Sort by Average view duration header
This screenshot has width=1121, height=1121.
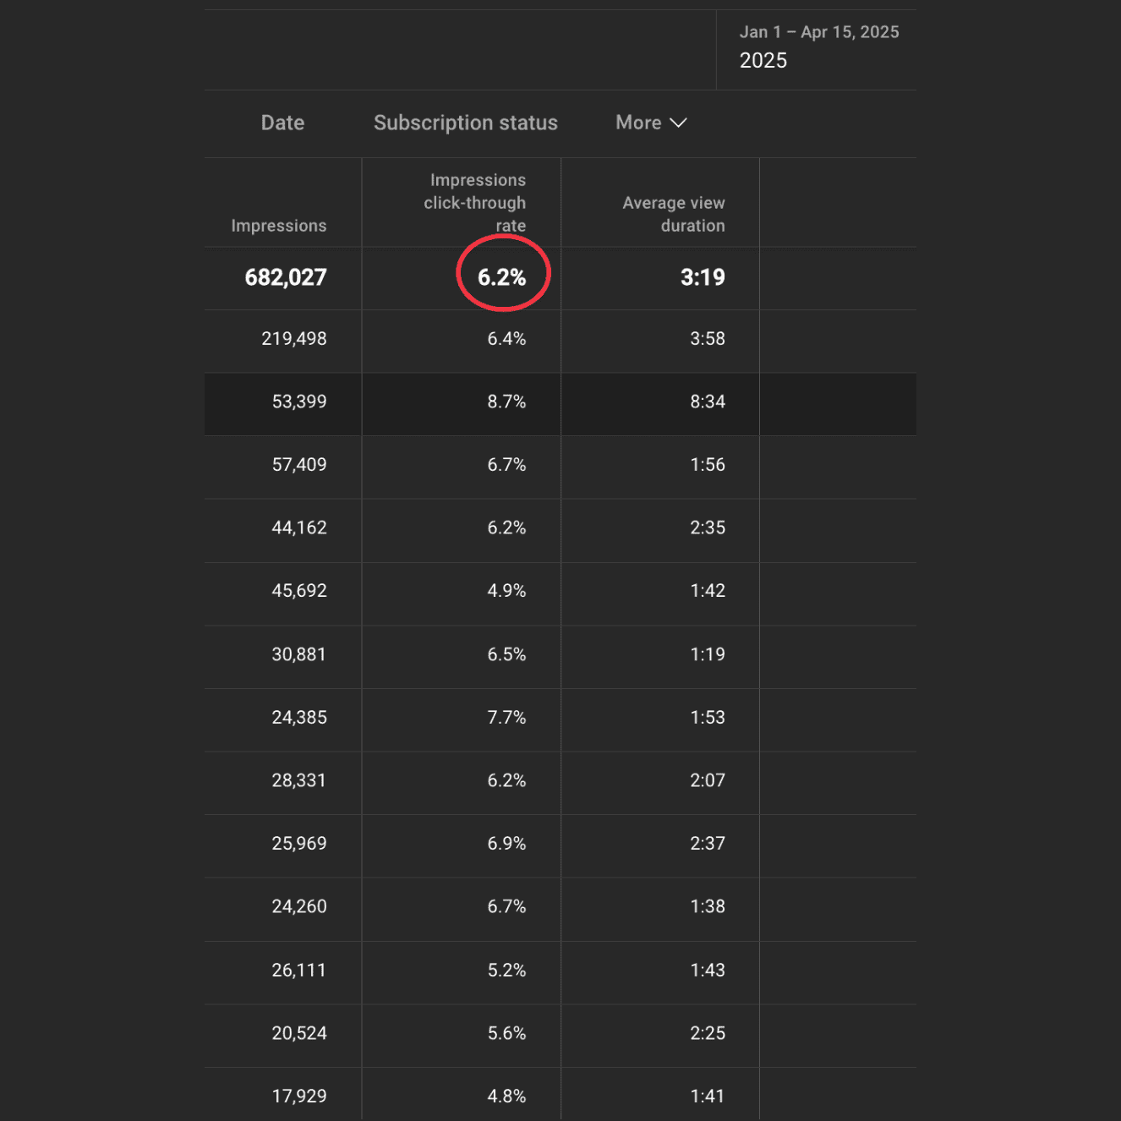(x=673, y=214)
